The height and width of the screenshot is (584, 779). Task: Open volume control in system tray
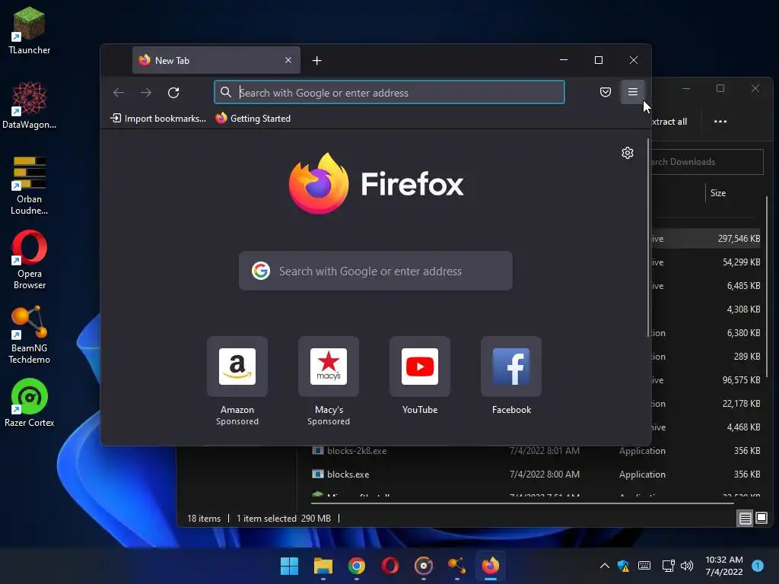(x=687, y=566)
